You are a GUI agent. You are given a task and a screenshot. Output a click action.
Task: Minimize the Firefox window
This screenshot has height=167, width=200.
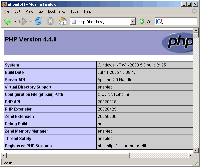(184, 4)
